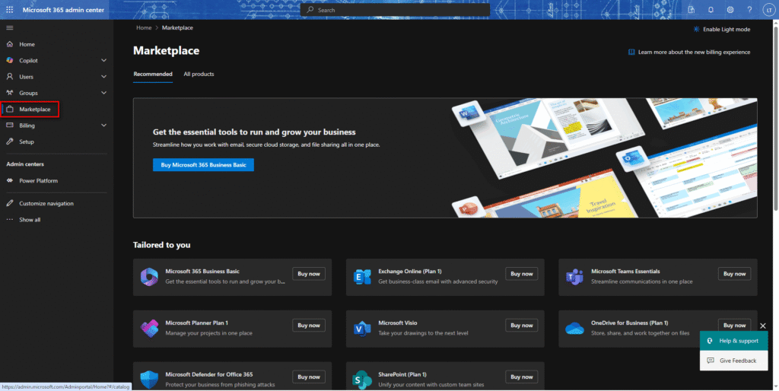Click the OneDrive for Business cloud icon

(574, 329)
